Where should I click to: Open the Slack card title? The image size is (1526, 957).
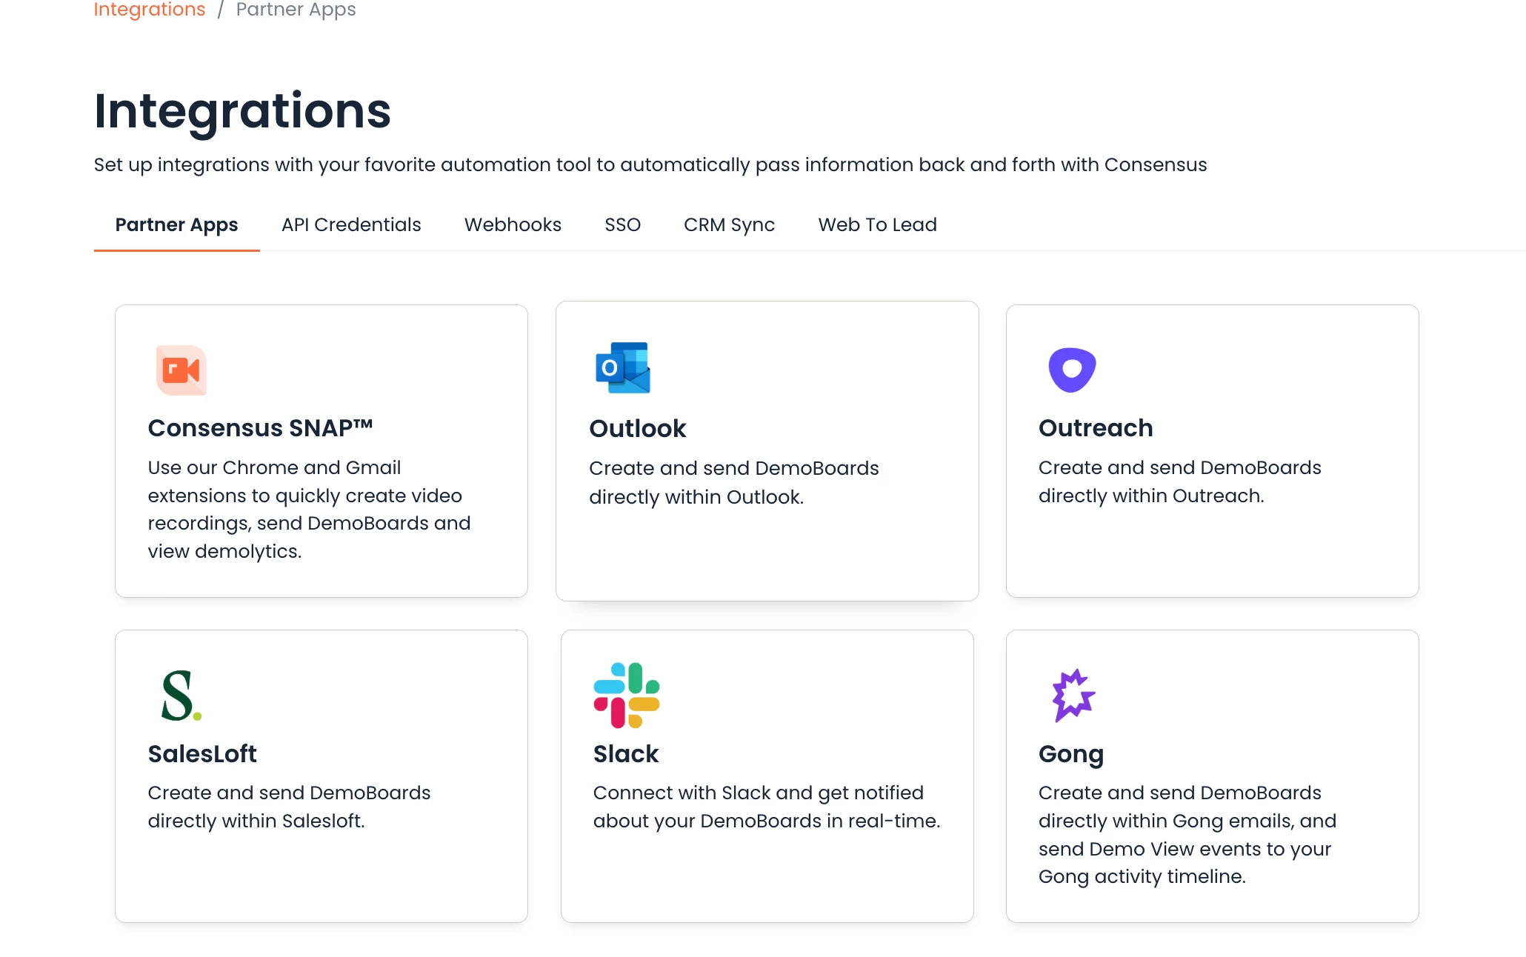(626, 753)
